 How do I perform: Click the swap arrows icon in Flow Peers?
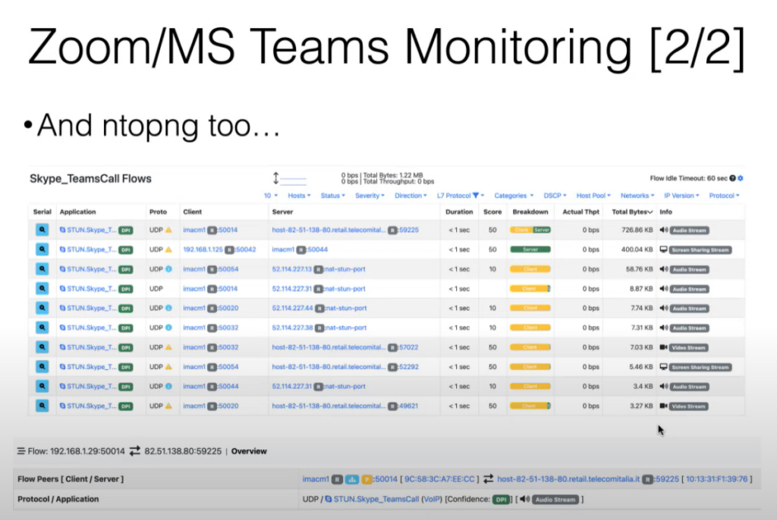pos(488,479)
